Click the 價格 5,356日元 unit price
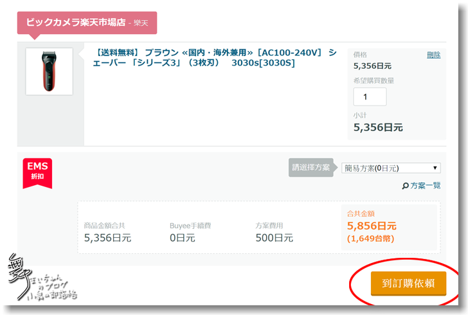The height and width of the screenshot is (315, 468). coord(372,66)
